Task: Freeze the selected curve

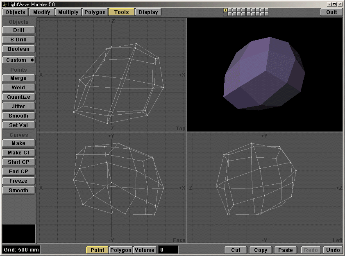Action: point(18,181)
